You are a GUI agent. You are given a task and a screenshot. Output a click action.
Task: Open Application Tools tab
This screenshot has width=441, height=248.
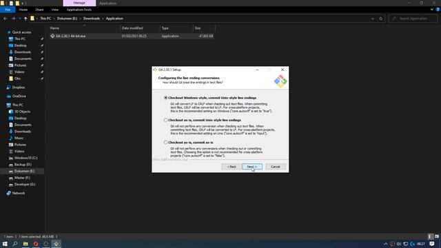pos(79,10)
